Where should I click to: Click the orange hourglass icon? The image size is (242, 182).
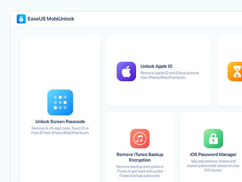click(234, 72)
